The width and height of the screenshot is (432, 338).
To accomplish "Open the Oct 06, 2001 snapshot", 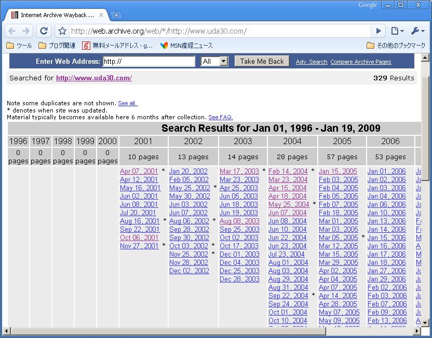I will coord(139,237).
